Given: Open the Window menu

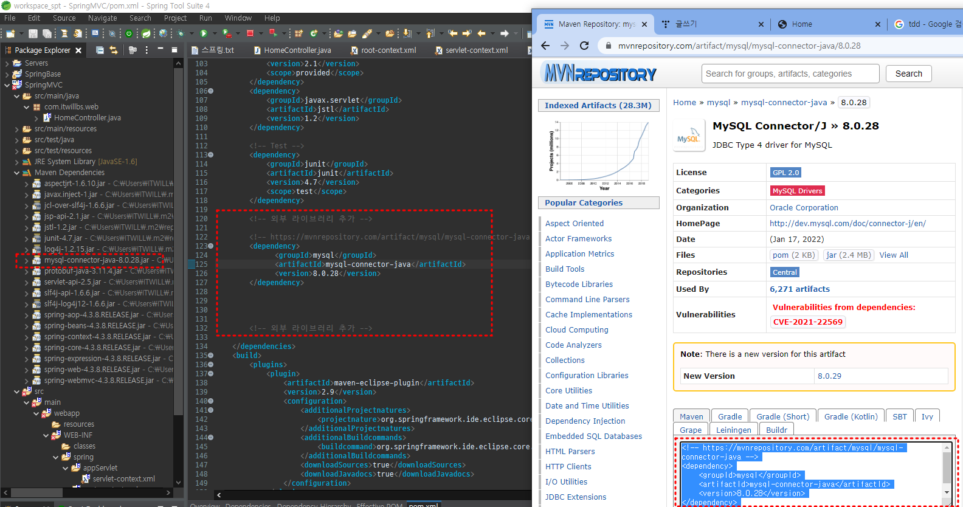Looking at the screenshot, I should (238, 18).
